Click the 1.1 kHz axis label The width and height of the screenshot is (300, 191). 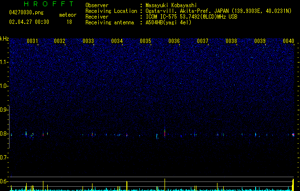4,62
